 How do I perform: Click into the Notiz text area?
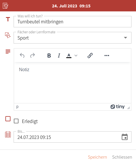pyautogui.click(x=73, y=83)
